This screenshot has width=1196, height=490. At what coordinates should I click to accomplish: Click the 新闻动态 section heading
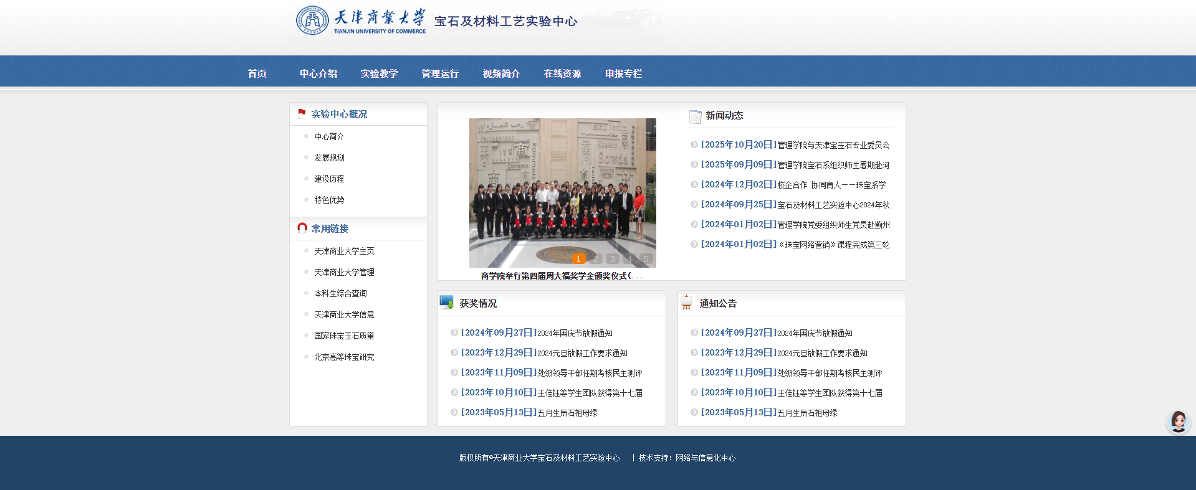(x=724, y=115)
